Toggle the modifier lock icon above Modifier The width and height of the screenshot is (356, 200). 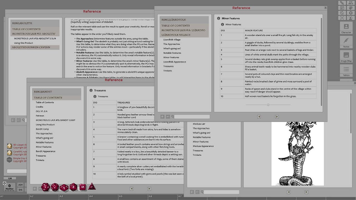tap(4, 183)
